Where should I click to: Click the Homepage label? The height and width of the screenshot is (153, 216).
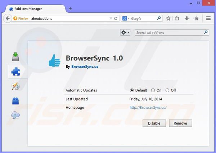[75, 108]
